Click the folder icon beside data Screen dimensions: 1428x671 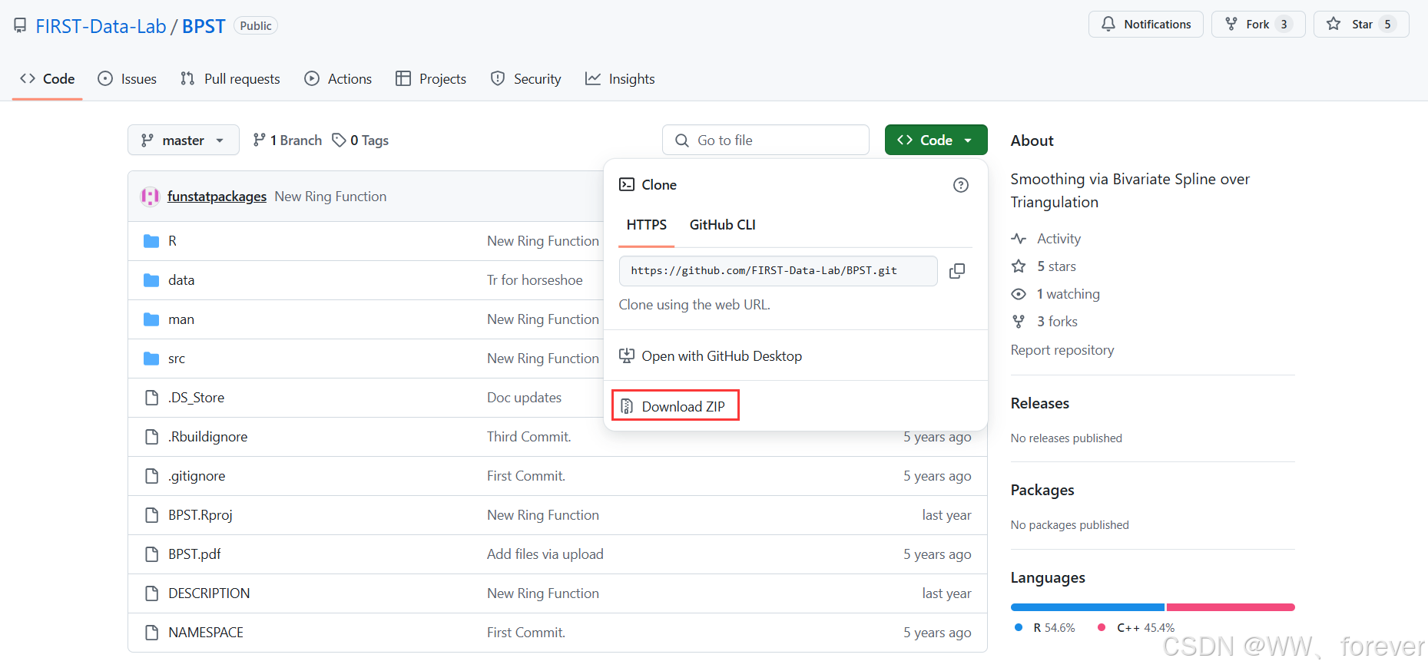click(x=151, y=280)
